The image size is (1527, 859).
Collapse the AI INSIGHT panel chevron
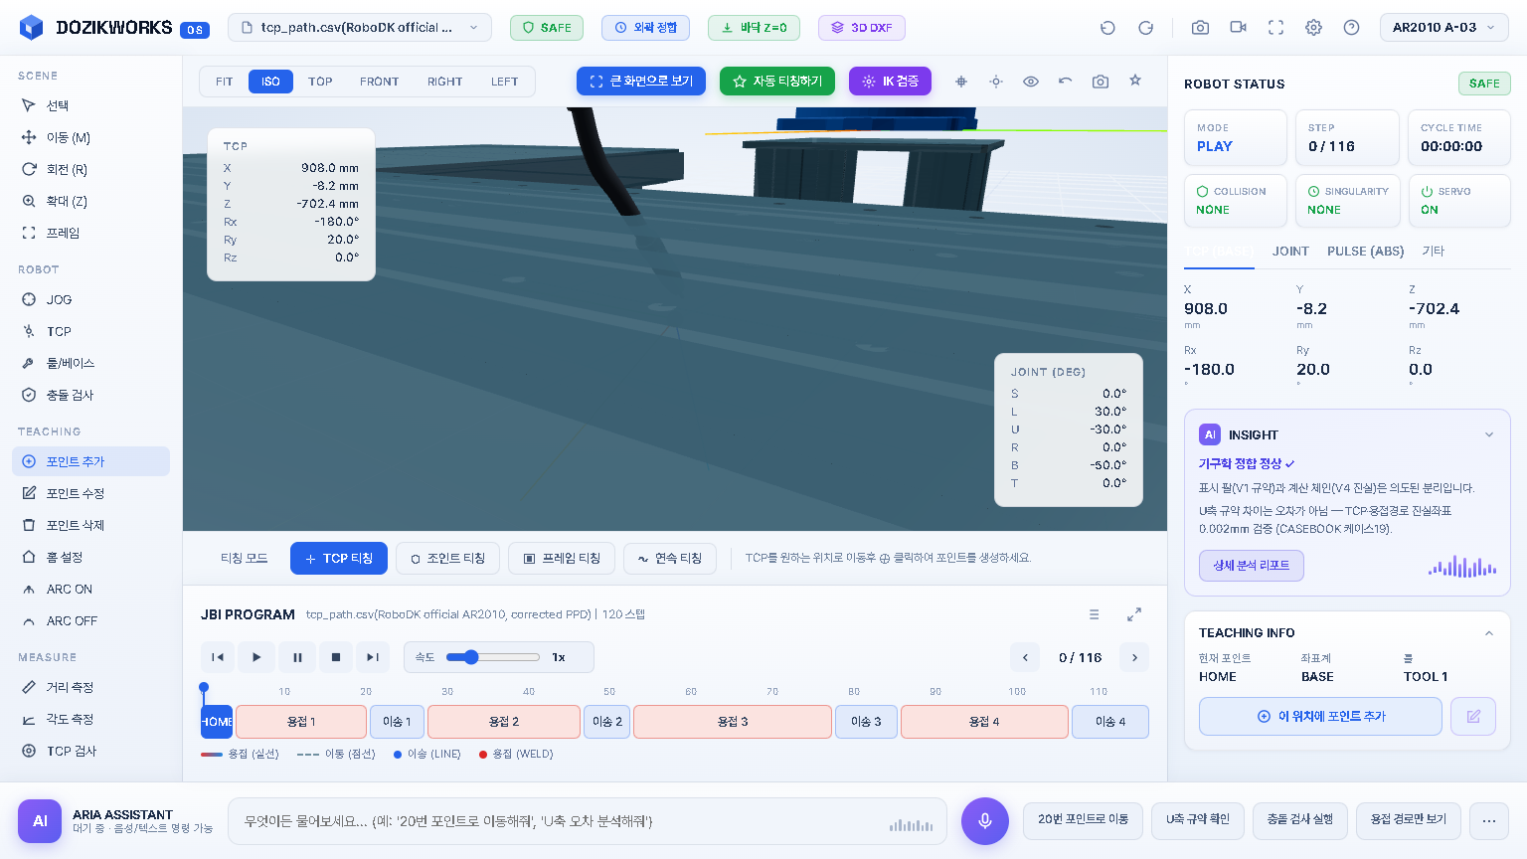(x=1489, y=434)
